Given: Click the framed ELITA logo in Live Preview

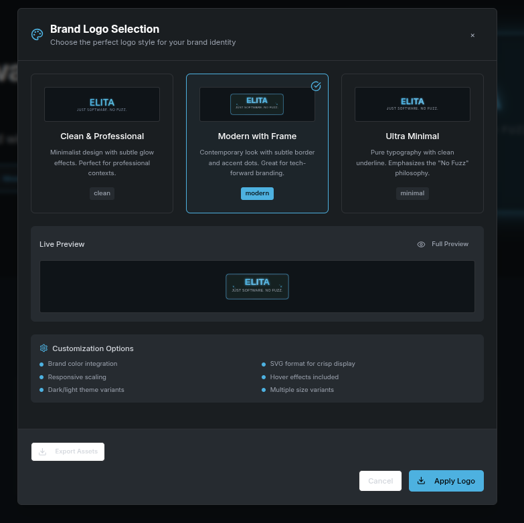Looking at the screenshot, I should pos(257,286).
